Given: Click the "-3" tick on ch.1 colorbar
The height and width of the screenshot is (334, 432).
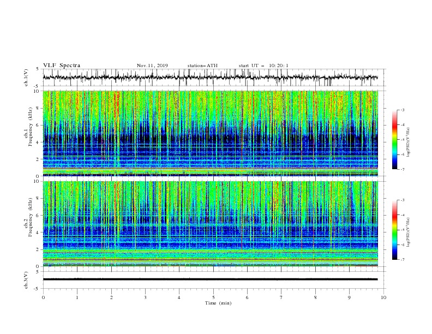Looking at the screenshot, I should click(403, 110).
